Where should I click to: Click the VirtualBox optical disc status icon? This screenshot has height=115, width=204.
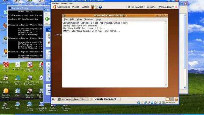(142, 103)
